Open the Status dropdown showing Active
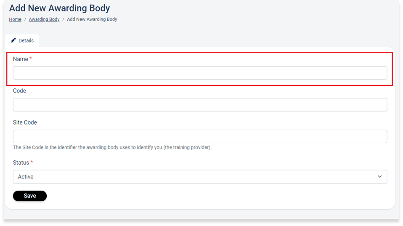403x226 pixels. pos(200,177)
